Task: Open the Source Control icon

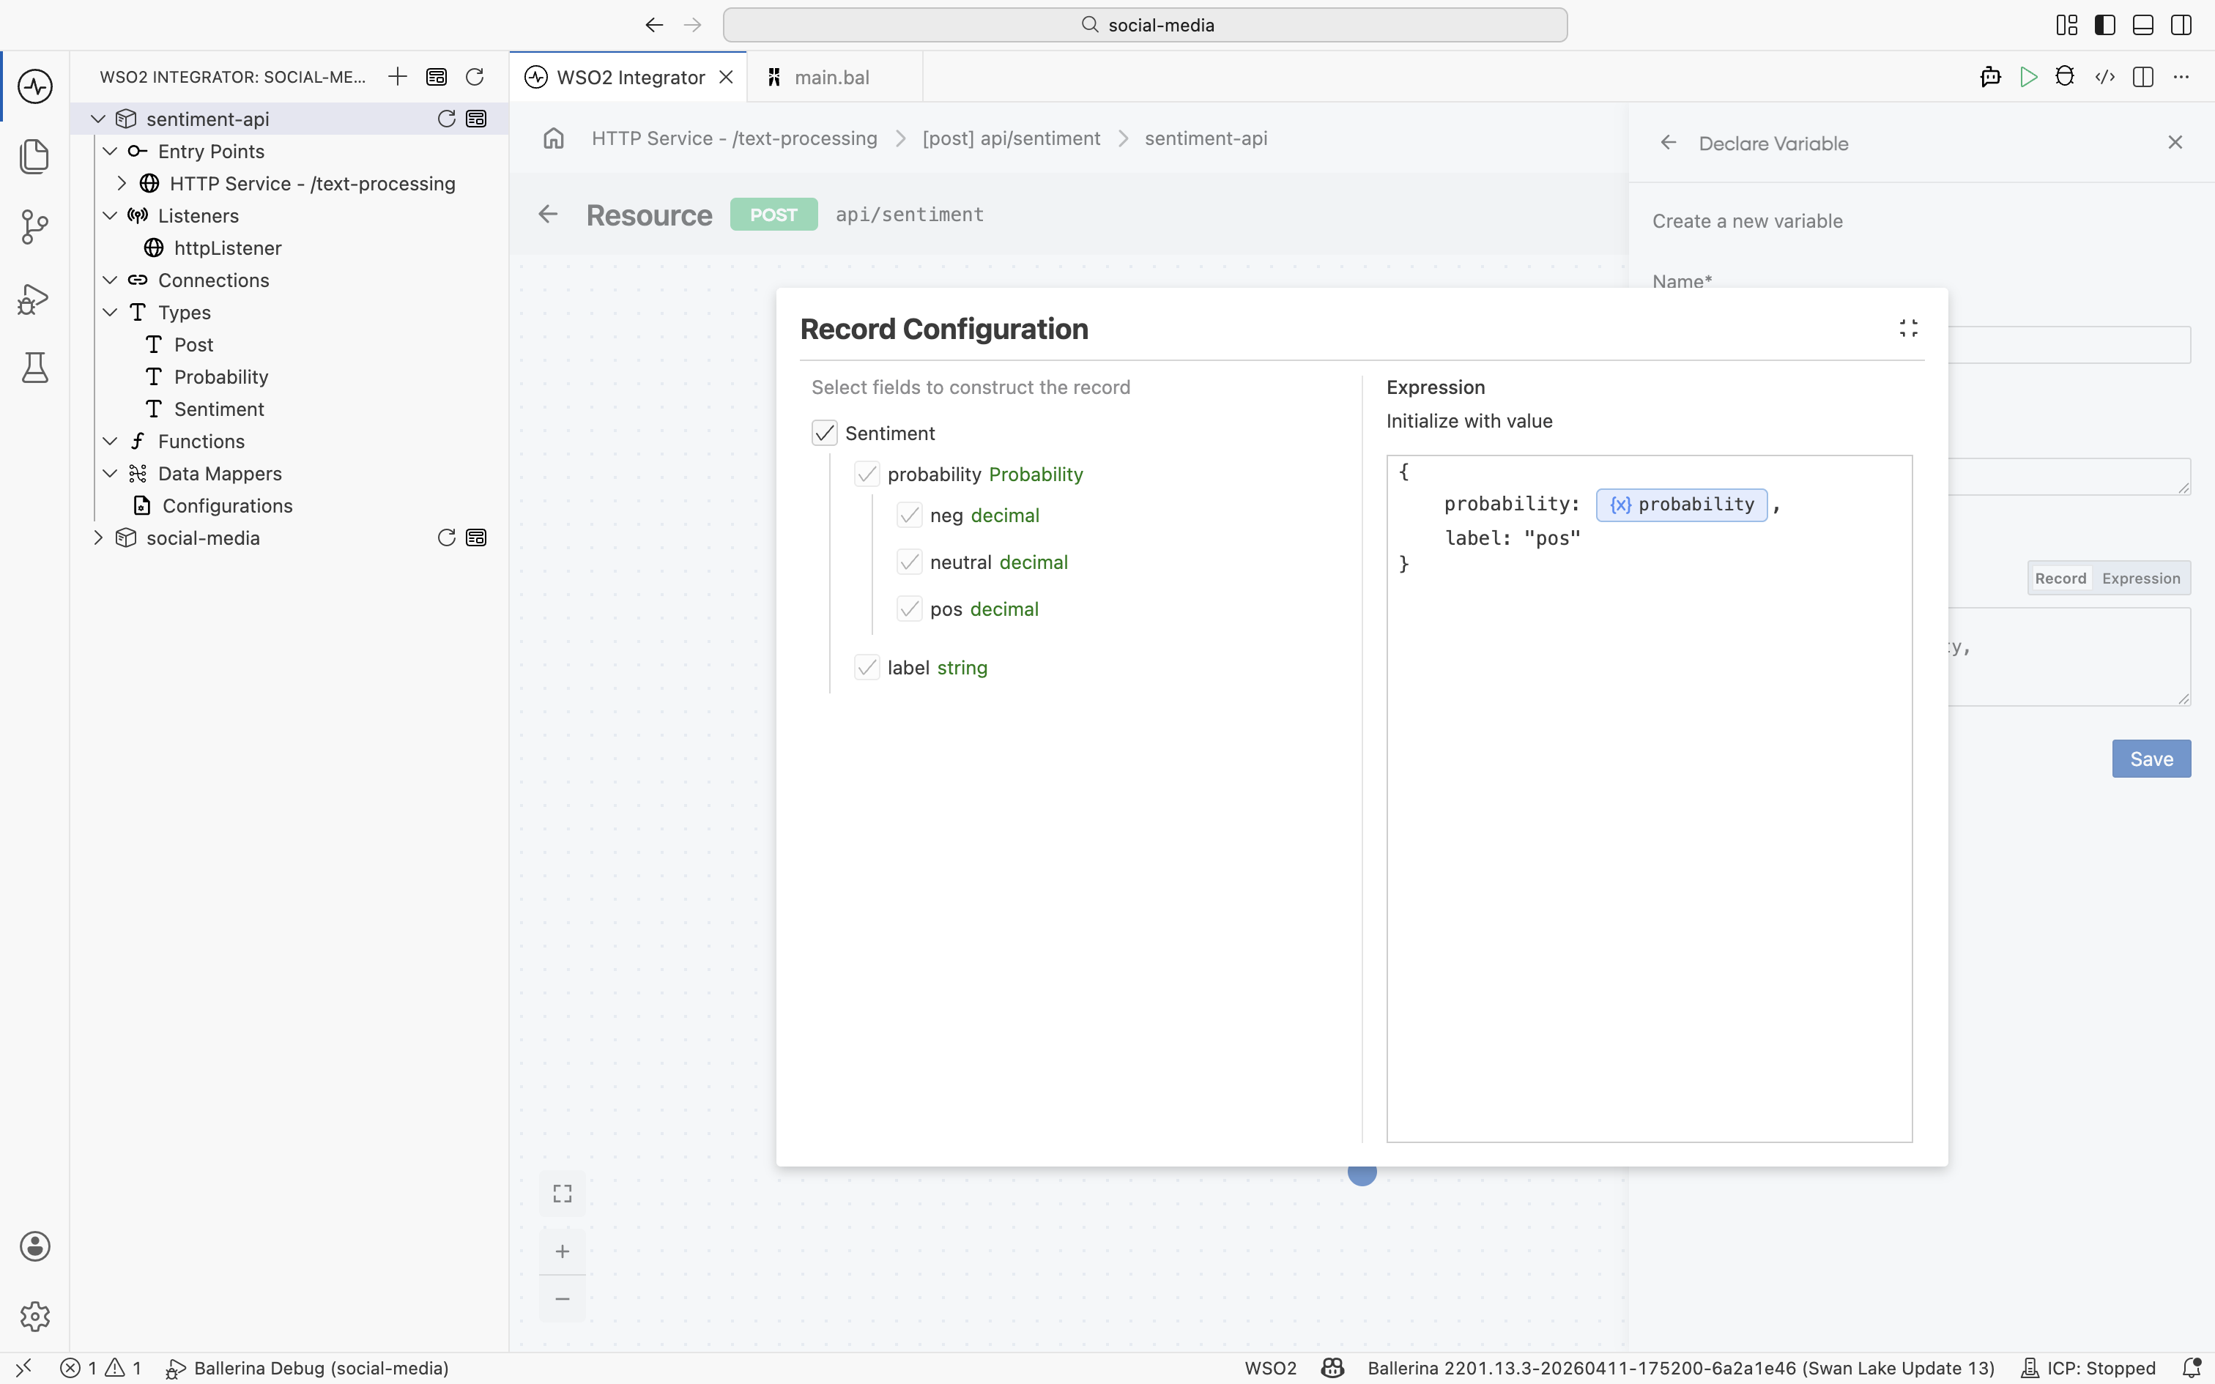Action: tap(34, 227)
